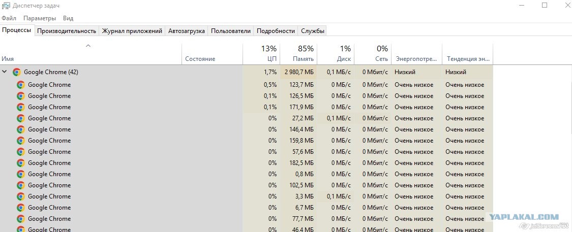The height and width of the screenshot is (232, 572).
Task: Click 0,1 МБ/с disk cell in 27,2 МБ row
Action: coord(336,118)
